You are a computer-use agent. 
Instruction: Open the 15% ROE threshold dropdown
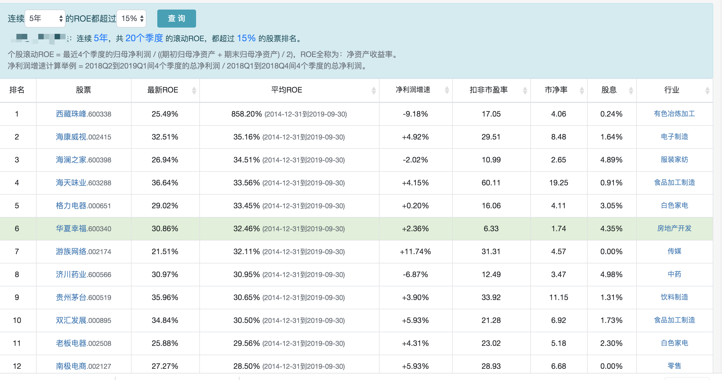(131, 19)
